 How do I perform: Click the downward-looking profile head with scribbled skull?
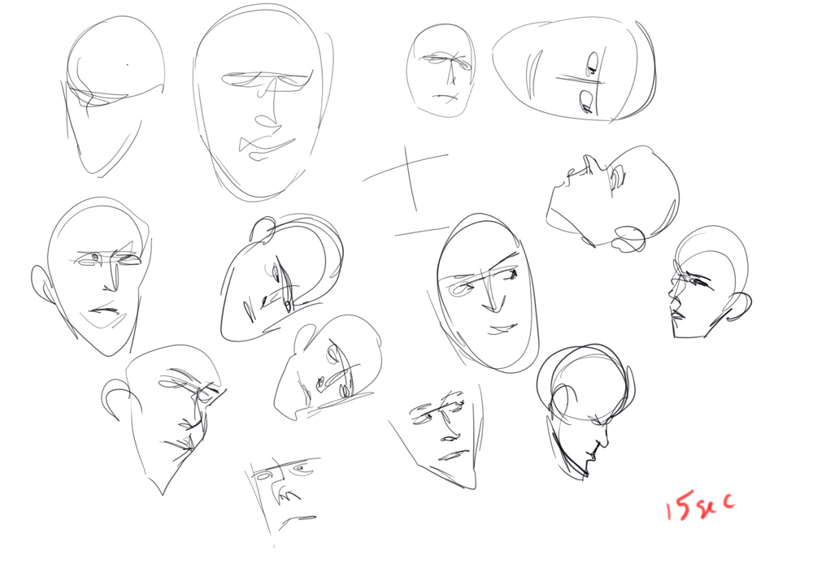coord(584,410)
